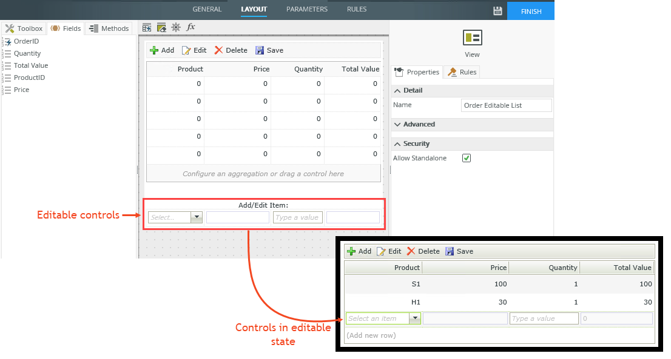
Task: Open the GENERAL tab
Action: point(207,9)
